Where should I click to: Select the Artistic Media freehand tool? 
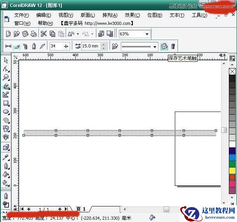point(6,86)
